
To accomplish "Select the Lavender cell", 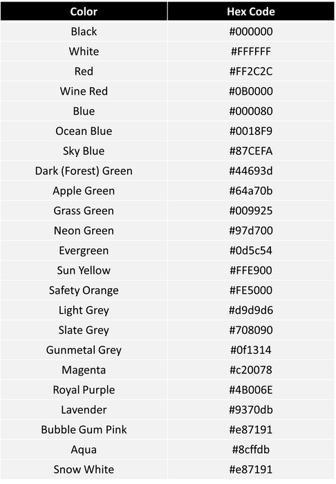I will point(84,409).
